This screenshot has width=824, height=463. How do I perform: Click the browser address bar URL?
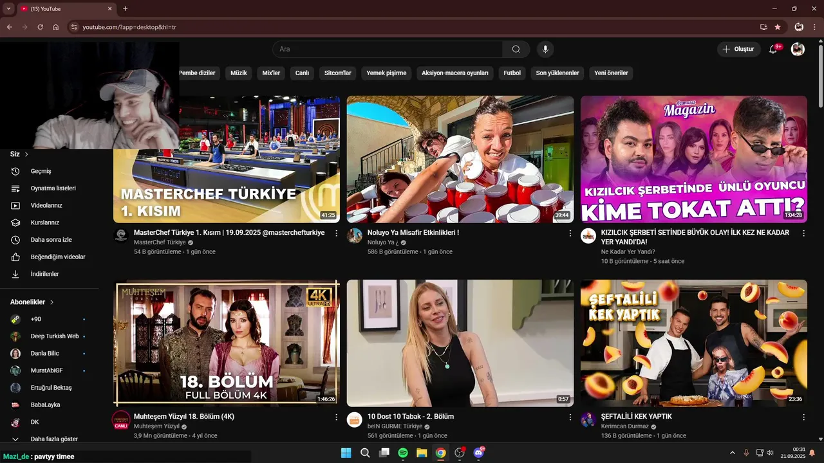point(129,27)
